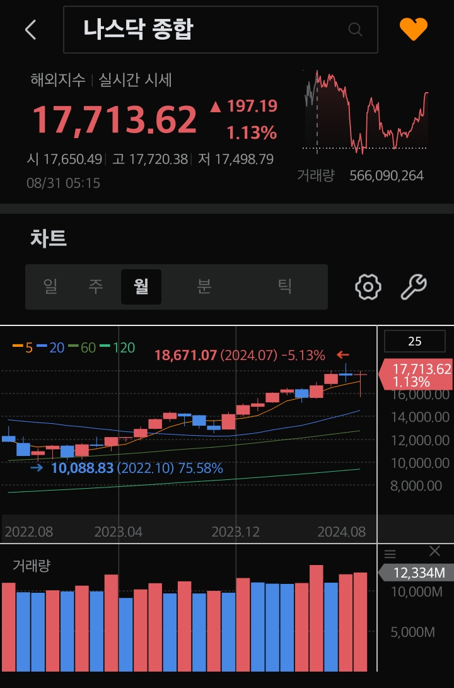Open the intraday mini chart thumbnail
Image resolution: width=454 pixels, height=688 pixels.
coord(366,112)
